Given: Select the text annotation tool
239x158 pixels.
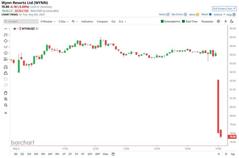Looking at the screenshot, I should click(x=6, y=35).
